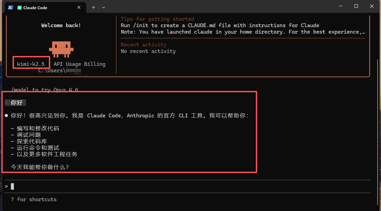Image resolution: width=381 pixels, height=211 pixels.
Task: Click the kimi-k2.5 model label
Action: 31,64
